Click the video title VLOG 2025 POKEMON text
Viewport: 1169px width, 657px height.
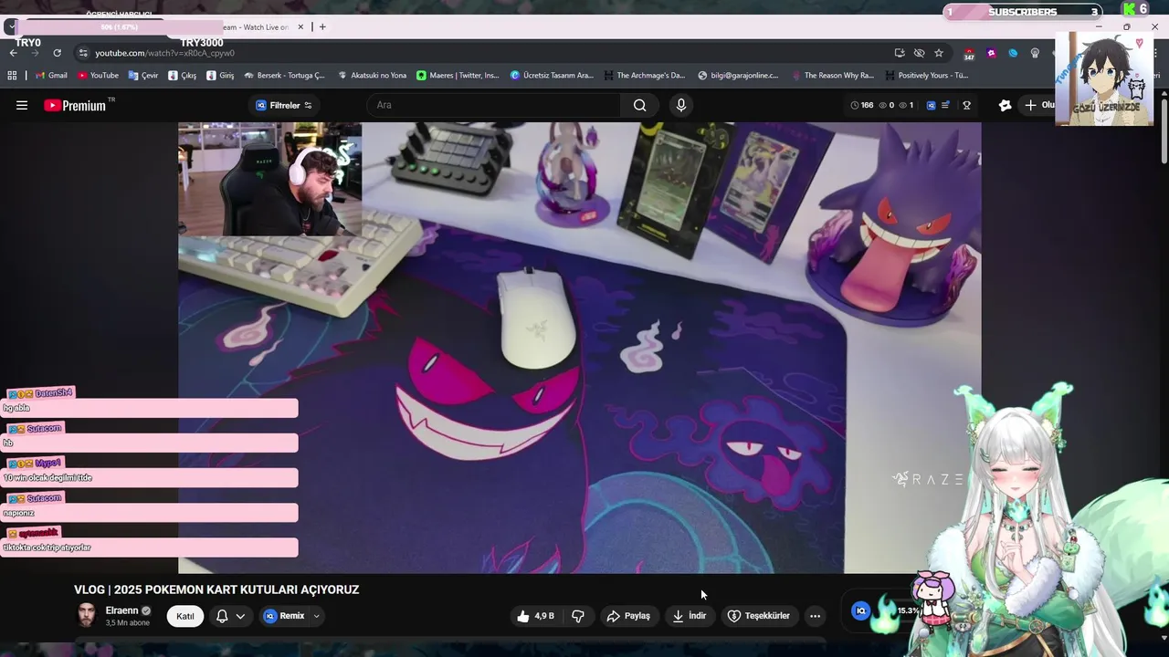pyautogui.click(x=216, y=590)
